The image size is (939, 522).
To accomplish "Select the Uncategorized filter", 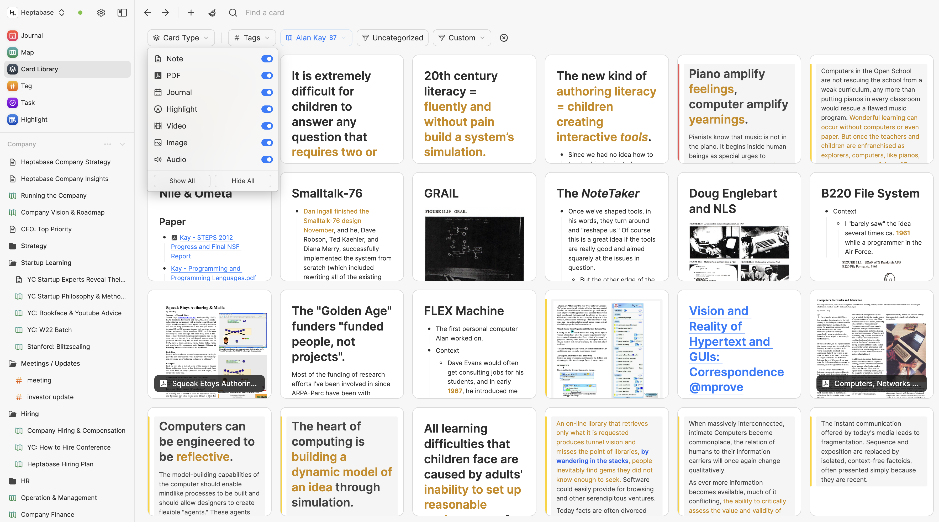I will (393, 38).
